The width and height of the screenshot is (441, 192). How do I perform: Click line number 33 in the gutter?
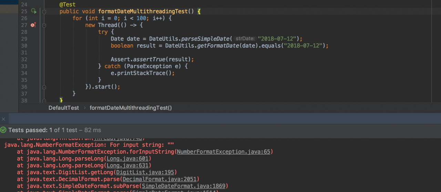click(x=24, y=66)
